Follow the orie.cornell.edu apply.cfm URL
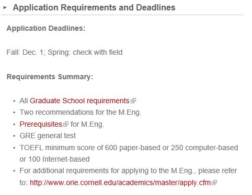252x195 pixels. (120, 182)
